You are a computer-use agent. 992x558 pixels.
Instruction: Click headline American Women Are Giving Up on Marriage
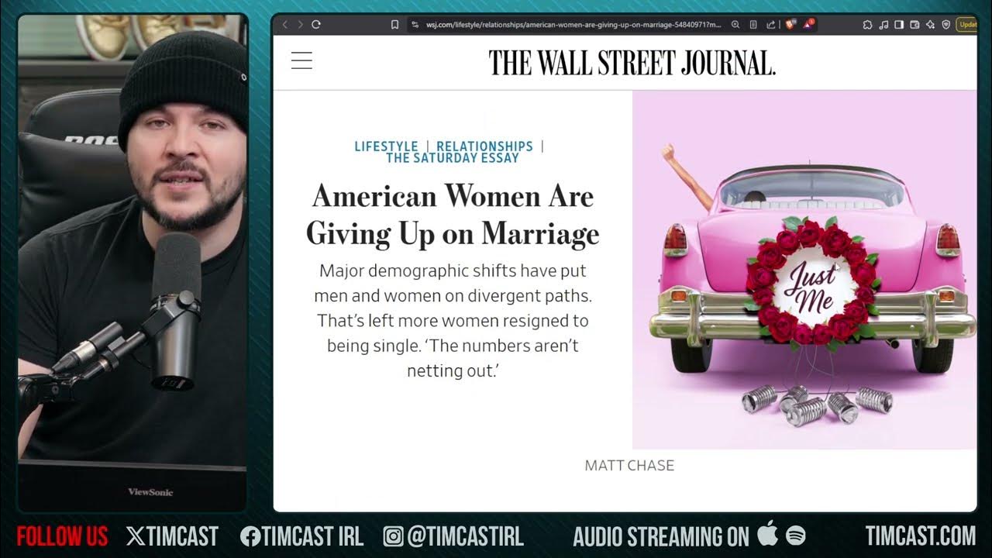click(453, 215)
